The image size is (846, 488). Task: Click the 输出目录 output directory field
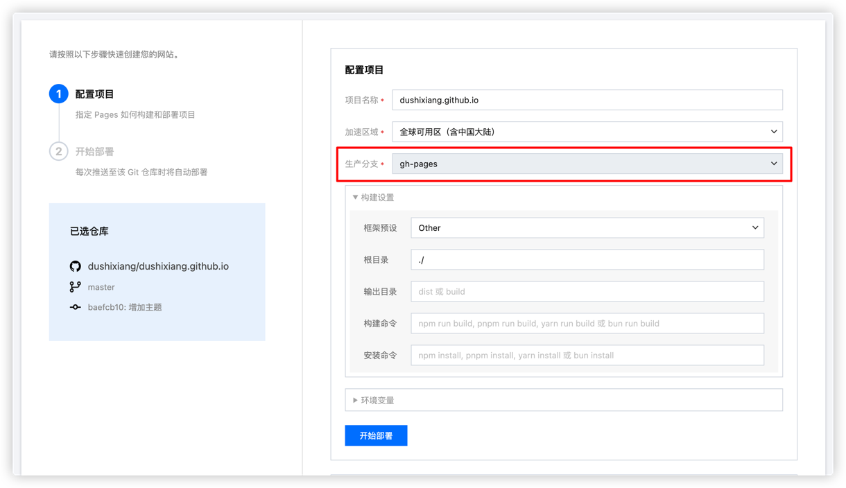tap(587, 291)
